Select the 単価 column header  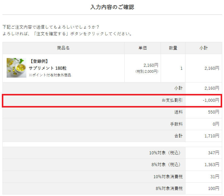point(143,48)
